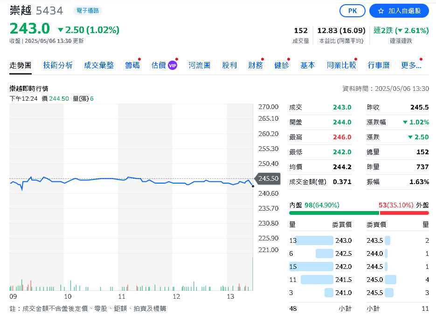Click the 外盤 53(35.10%) label
This screenshot has height=315, width=436.
[404, 205]
